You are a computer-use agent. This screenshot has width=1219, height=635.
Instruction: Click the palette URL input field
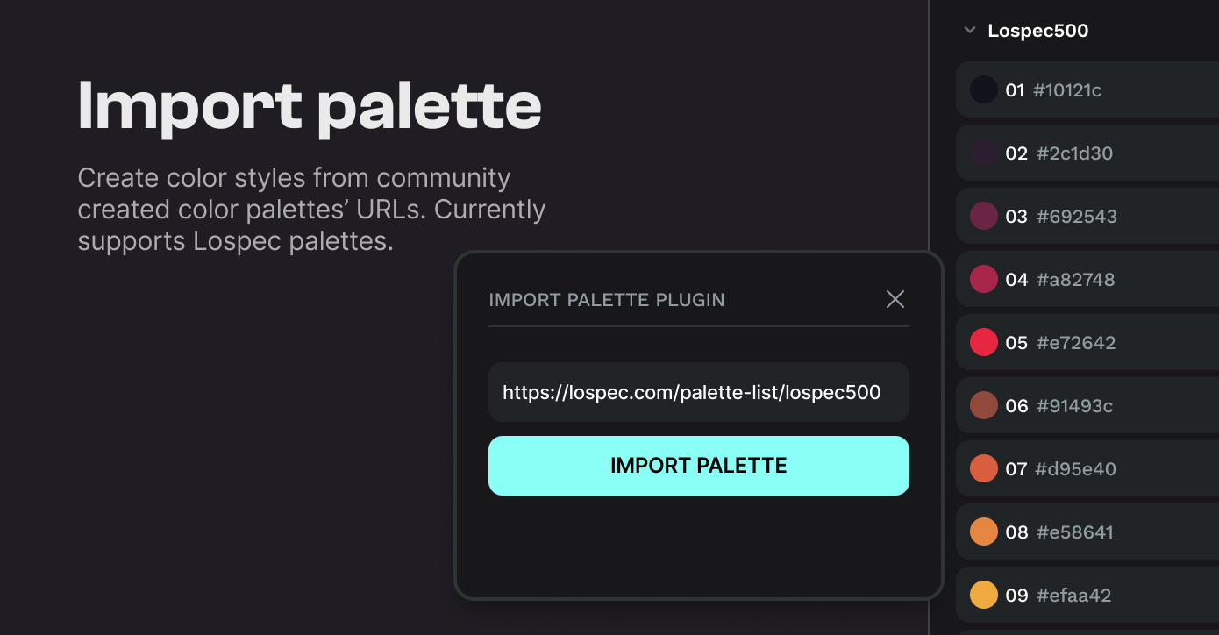point(699,392)
